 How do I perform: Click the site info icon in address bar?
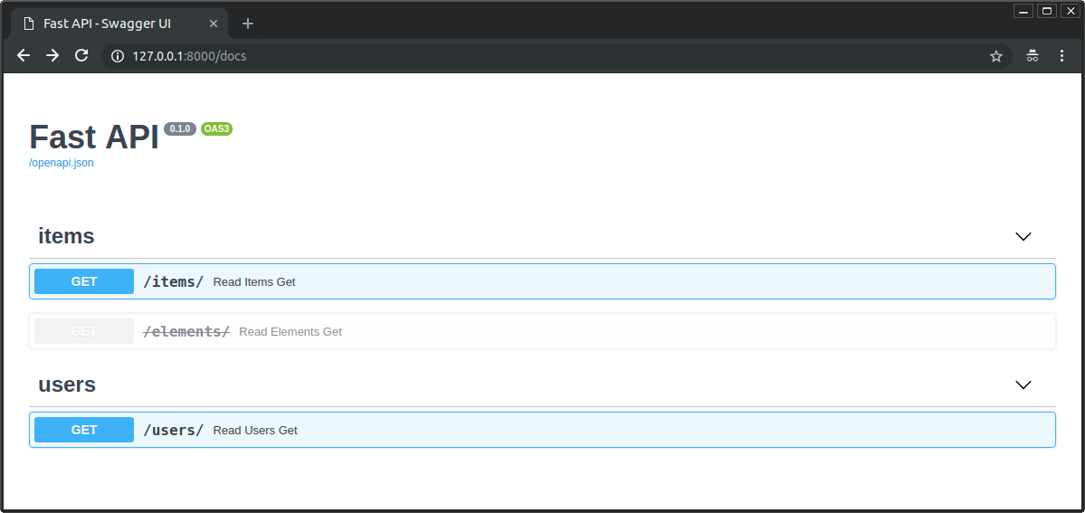pos(117,56)
